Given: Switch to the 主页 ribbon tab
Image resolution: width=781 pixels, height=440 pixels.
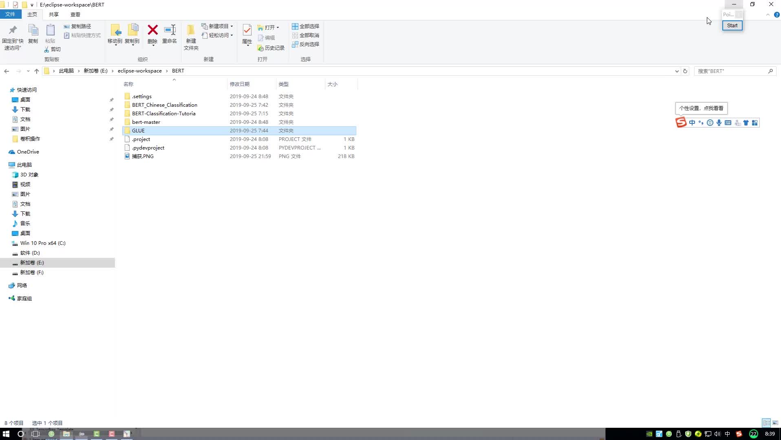Looking at the screenshot, I should pyautogui.click(x=32, y=14).
